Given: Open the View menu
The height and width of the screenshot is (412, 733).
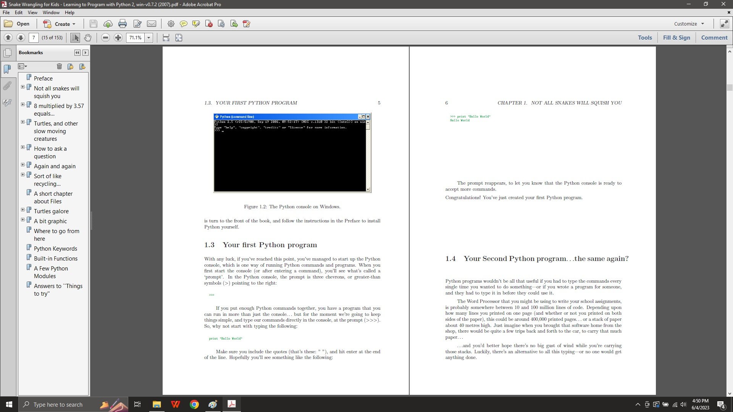Looking at the screenshot, I should (x=32, y=13).
